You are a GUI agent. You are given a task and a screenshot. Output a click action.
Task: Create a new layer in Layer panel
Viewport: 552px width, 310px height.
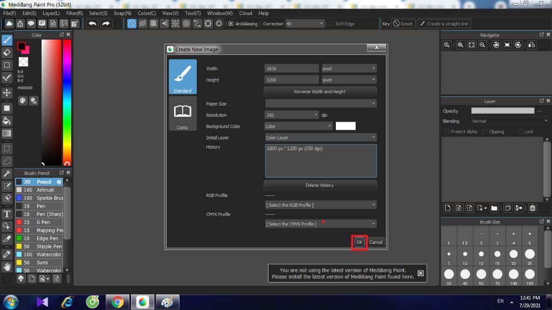tap(447, 208)
